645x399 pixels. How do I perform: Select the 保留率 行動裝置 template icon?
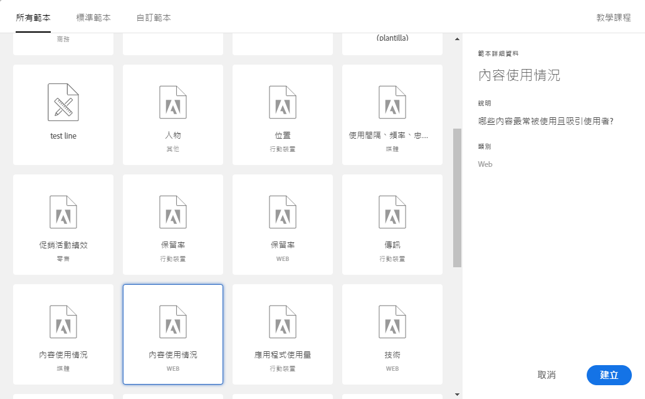point(173,212)
